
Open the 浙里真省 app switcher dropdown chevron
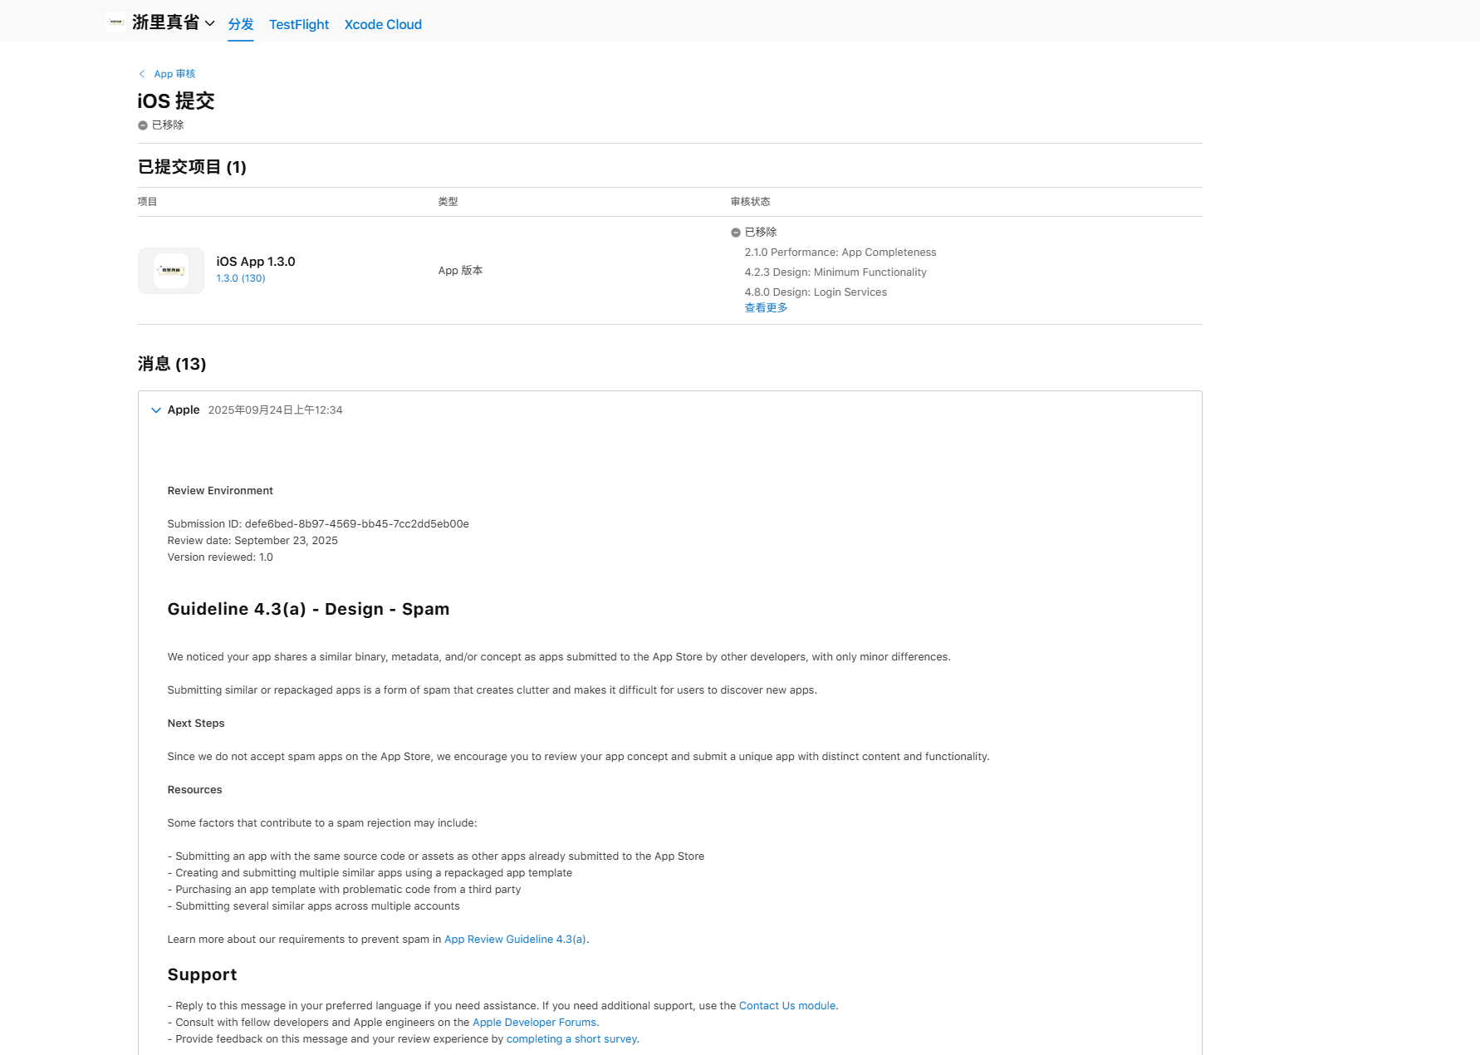pyautogui.click(x=210, y=23)
